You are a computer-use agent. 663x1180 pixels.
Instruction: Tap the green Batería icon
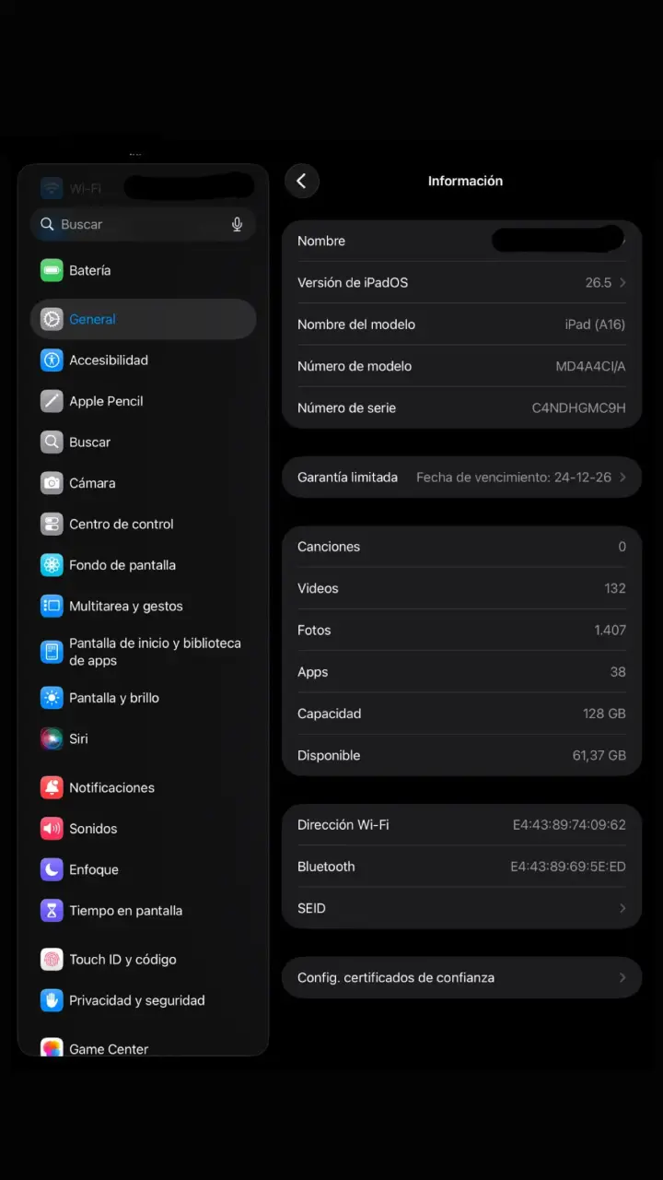pos(52,270)
